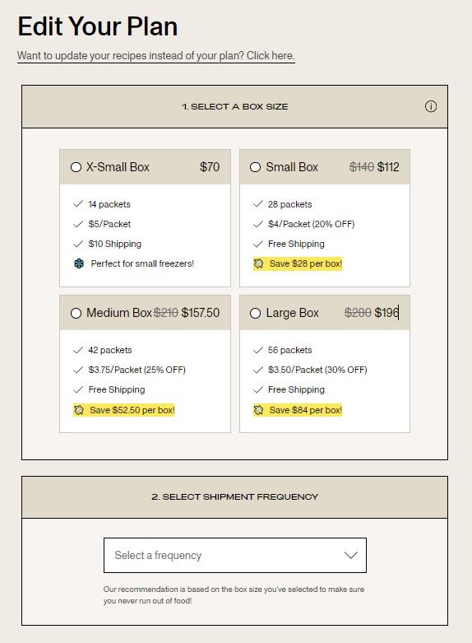This screenshot has height=643, width=472.
Task: Select the Small Box radio button
Action: click(255, 167)
